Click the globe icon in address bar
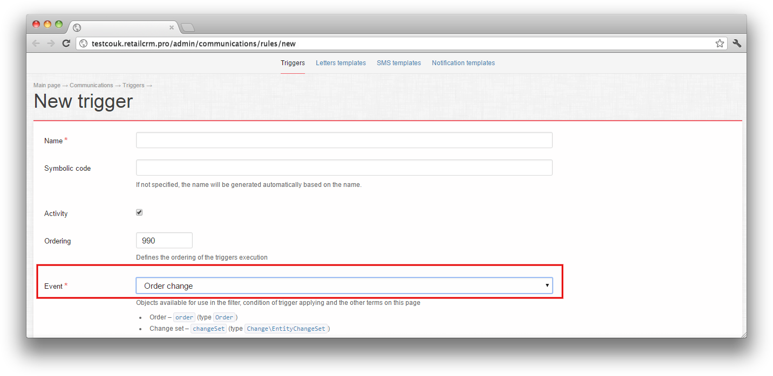Viewport: 773px width, 376px height. point(83,44)
